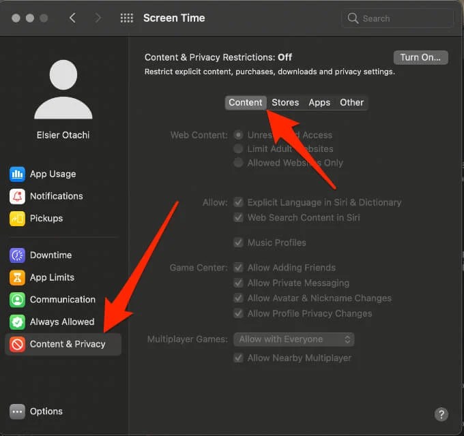Click the Notifications bell icon
464x436 pixels.
tap(17, 196)
